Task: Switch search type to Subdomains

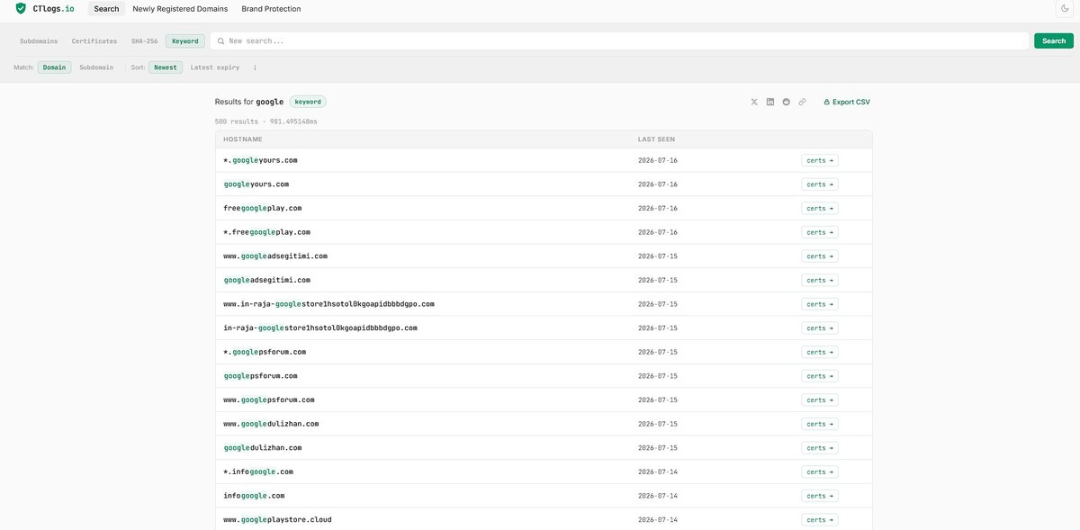Action: (39, 40)
